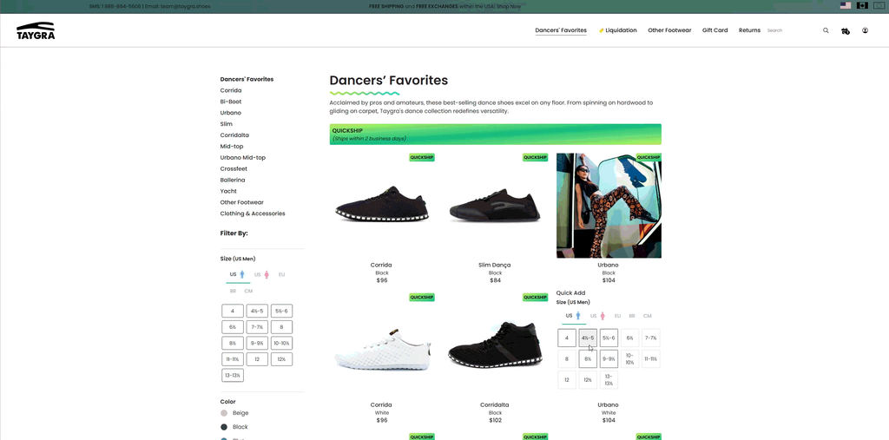Switch Quick Add sizes to US women
This screenshot has width=889, height=440.
click(x=597, y=316)
